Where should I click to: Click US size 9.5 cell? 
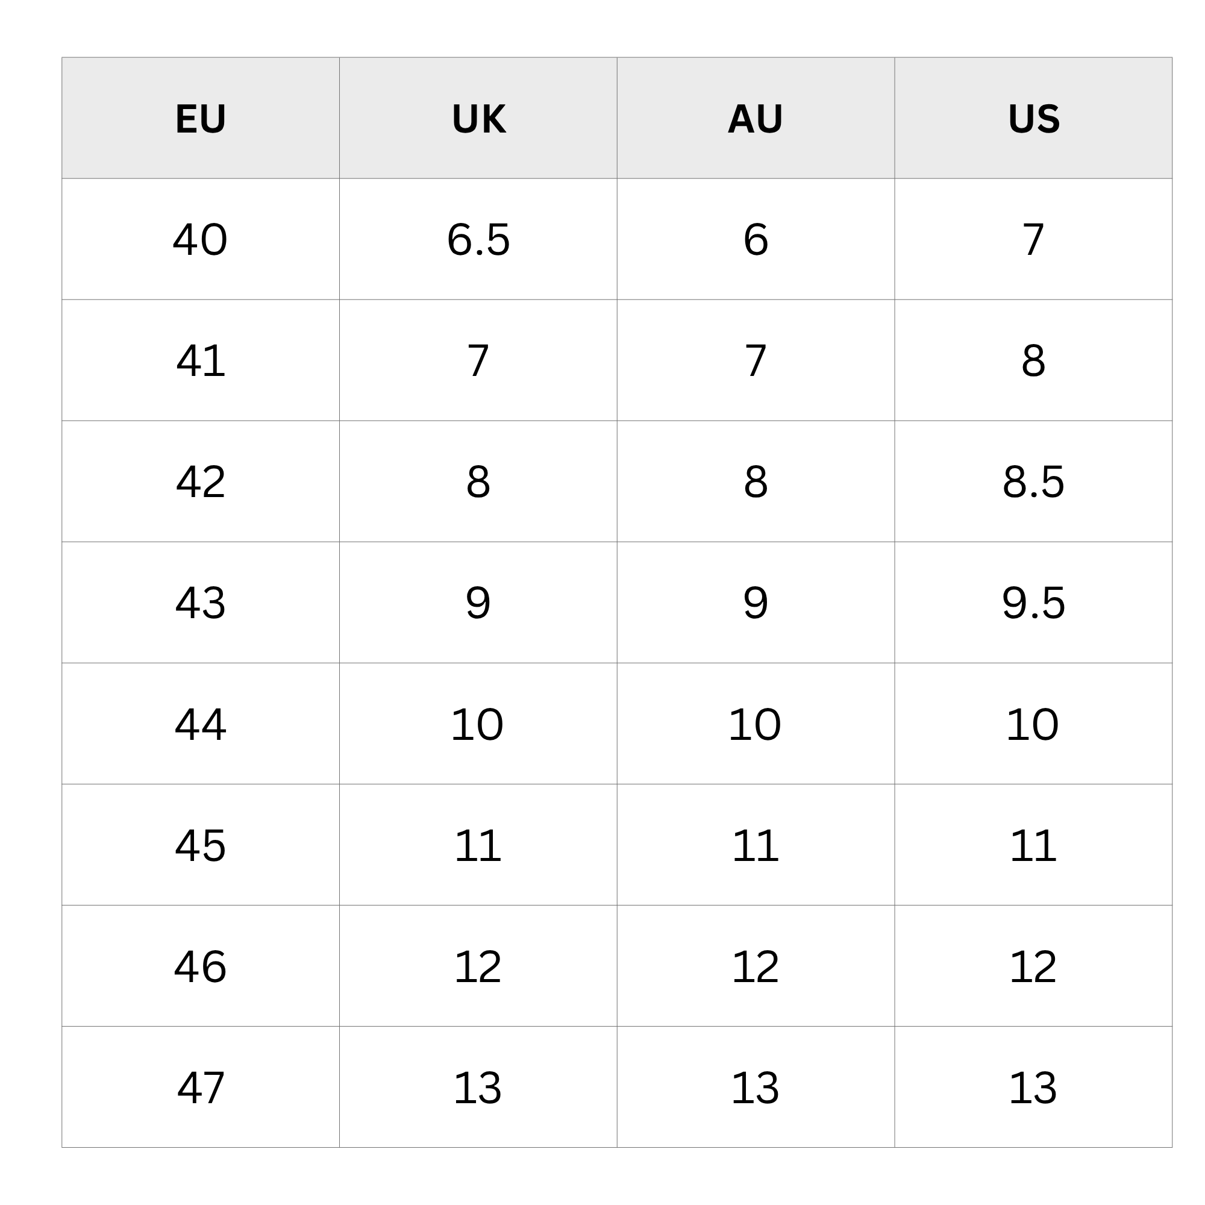(1033, 602)
